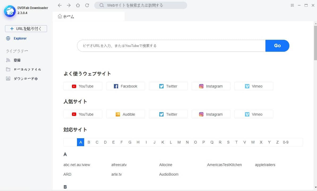Select 0-9 in the alphabet index
The width and height of the screenshot is (317, 191).
(x=286, y=142)
